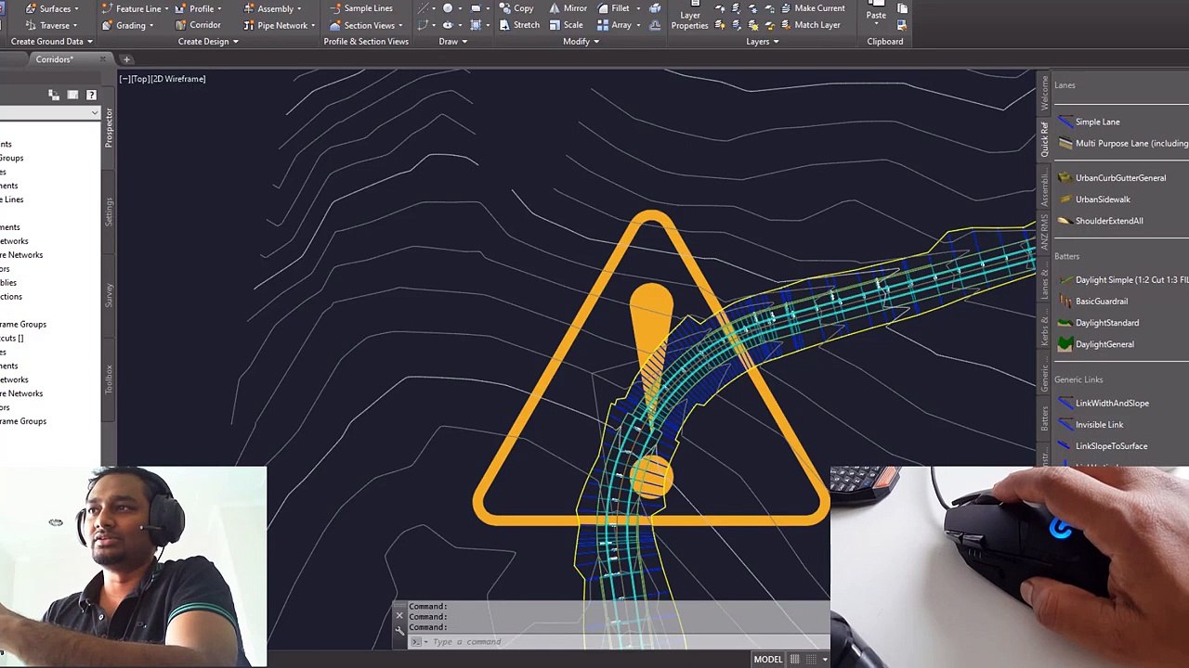Open Surfaces dropdown arrow
The width and height of the screenshot is (1189, 668).
pos(76,8)
